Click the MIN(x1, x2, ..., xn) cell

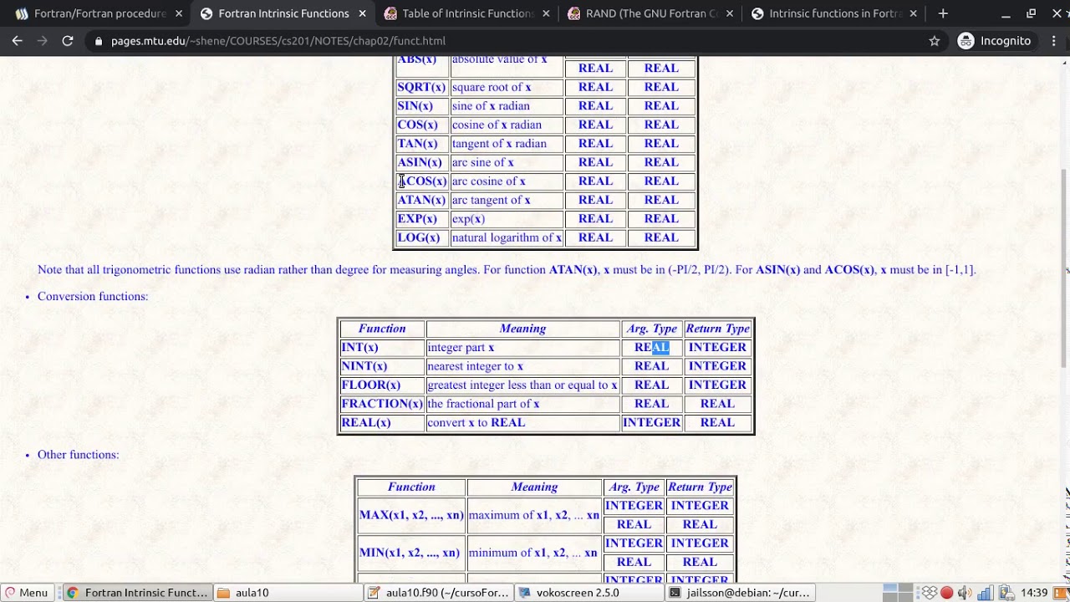410,553
